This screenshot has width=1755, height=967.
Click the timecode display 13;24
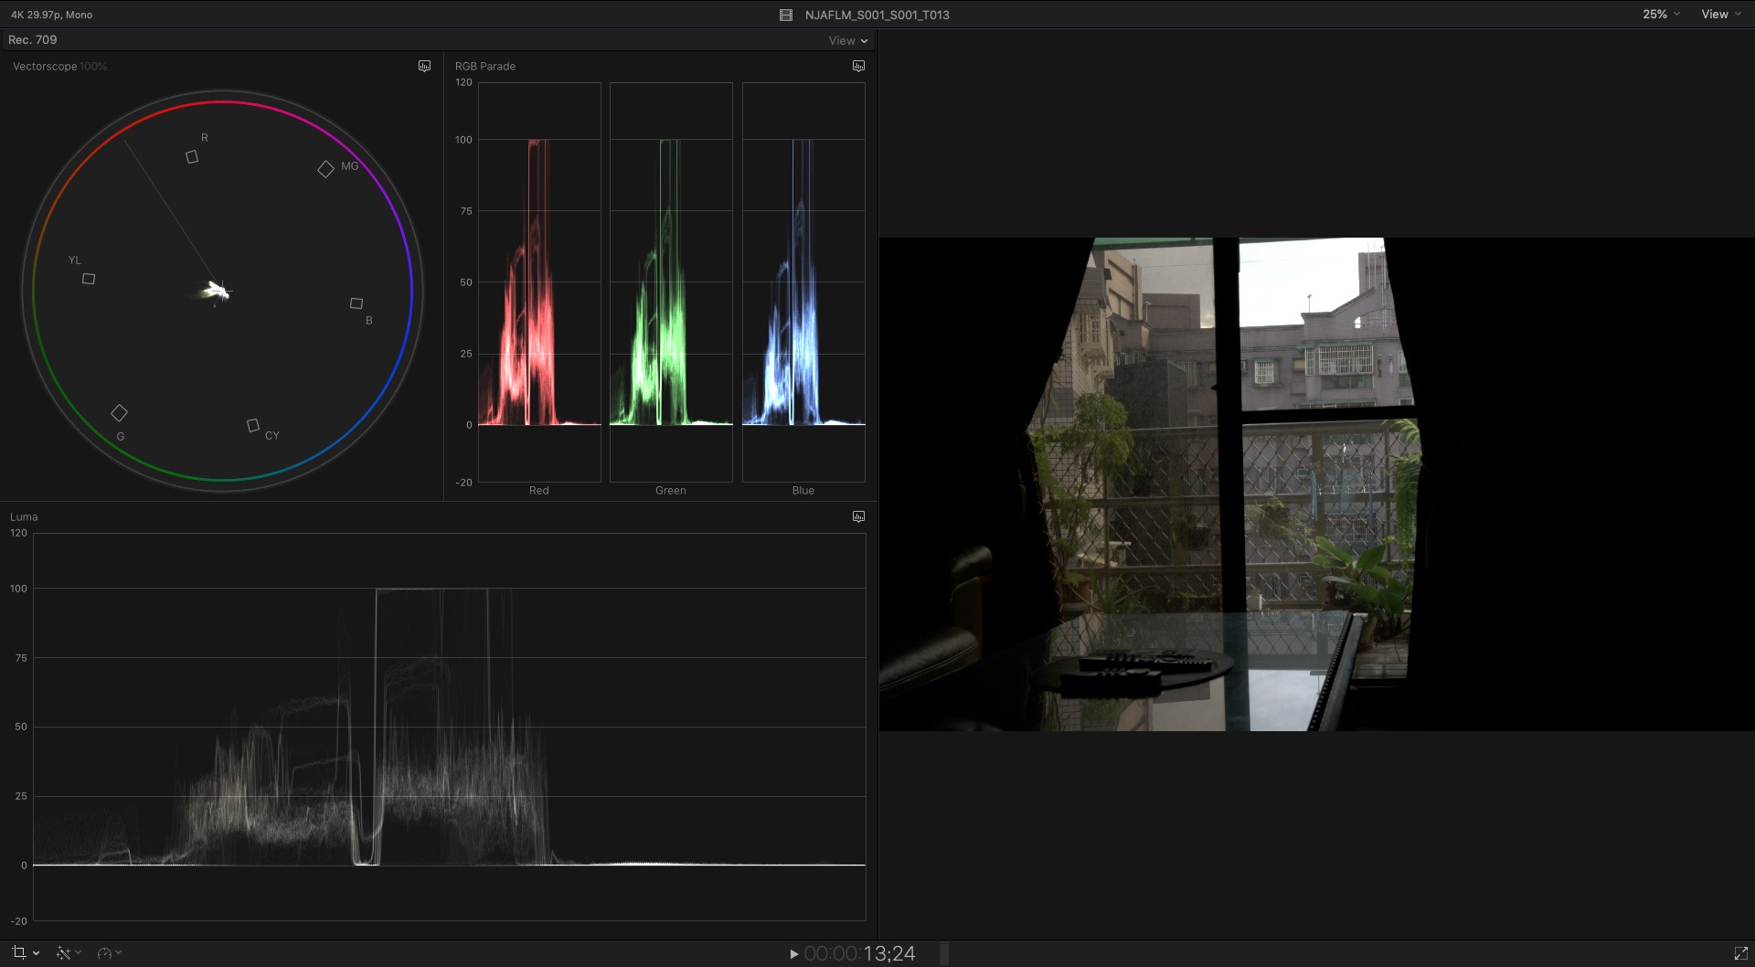(859, 954)
